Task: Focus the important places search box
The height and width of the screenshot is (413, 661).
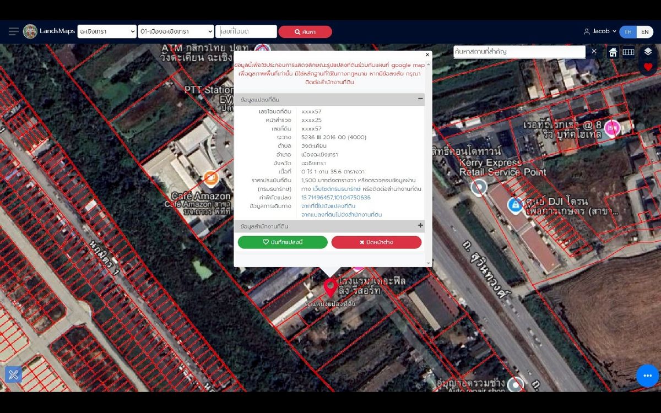Action: tap(519, 52)
